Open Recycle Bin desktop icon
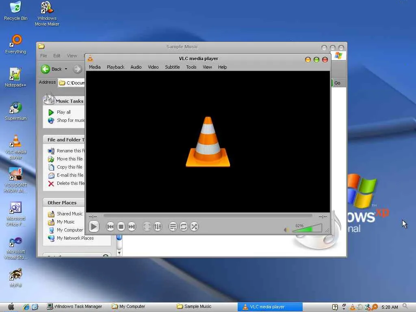The height and width of the screenshot is (312, 416). coord(16,11)
